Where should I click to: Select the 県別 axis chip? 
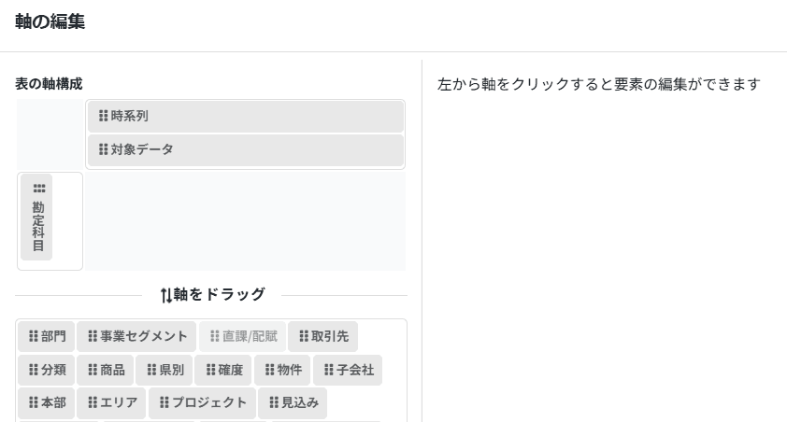tap(165, 370)
